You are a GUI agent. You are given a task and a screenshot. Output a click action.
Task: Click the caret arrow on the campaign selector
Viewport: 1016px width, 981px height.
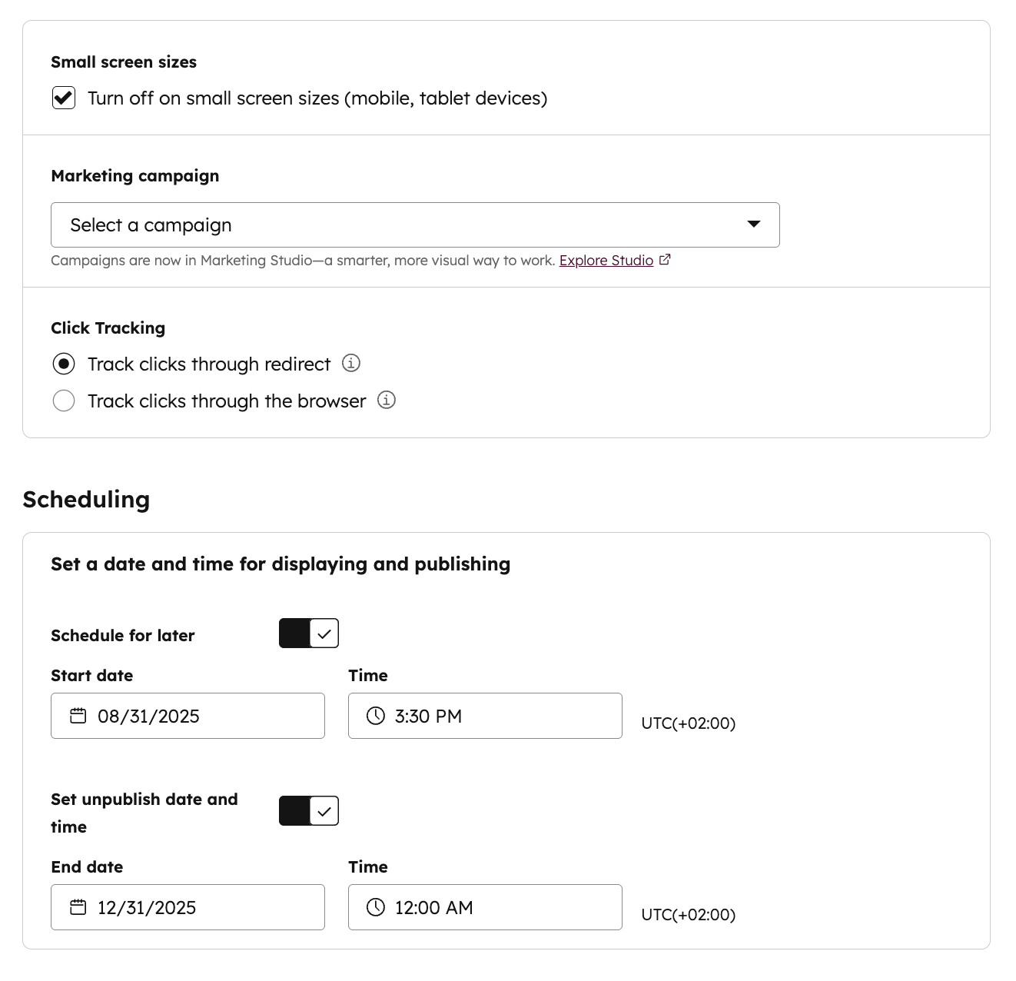pyautogui.click(x=752, y=224)
